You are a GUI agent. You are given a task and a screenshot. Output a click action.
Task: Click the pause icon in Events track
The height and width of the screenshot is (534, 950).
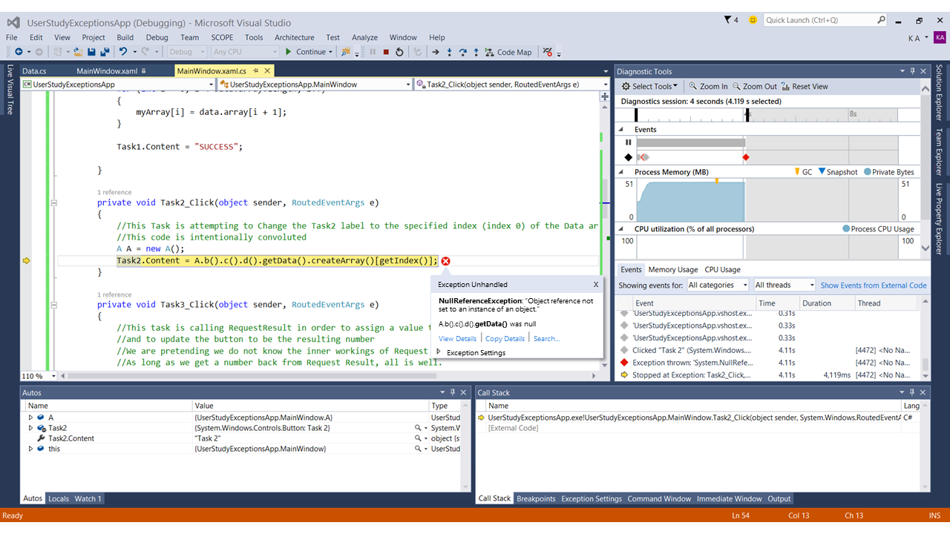coord(629,142)
